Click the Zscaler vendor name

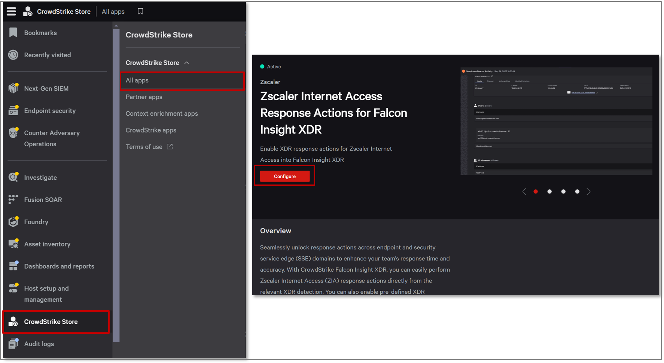pyautogui.click(x=270, y=82)
